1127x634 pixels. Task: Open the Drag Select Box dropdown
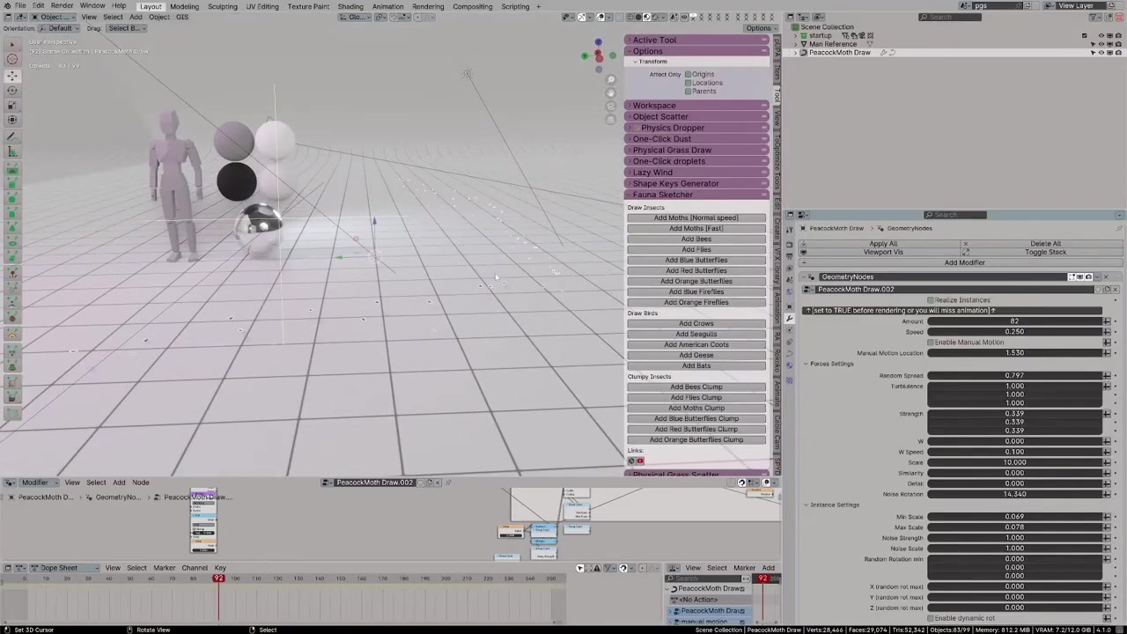[126, 28]
